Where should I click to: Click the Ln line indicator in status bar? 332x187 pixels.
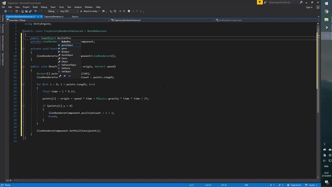[191, 185]
